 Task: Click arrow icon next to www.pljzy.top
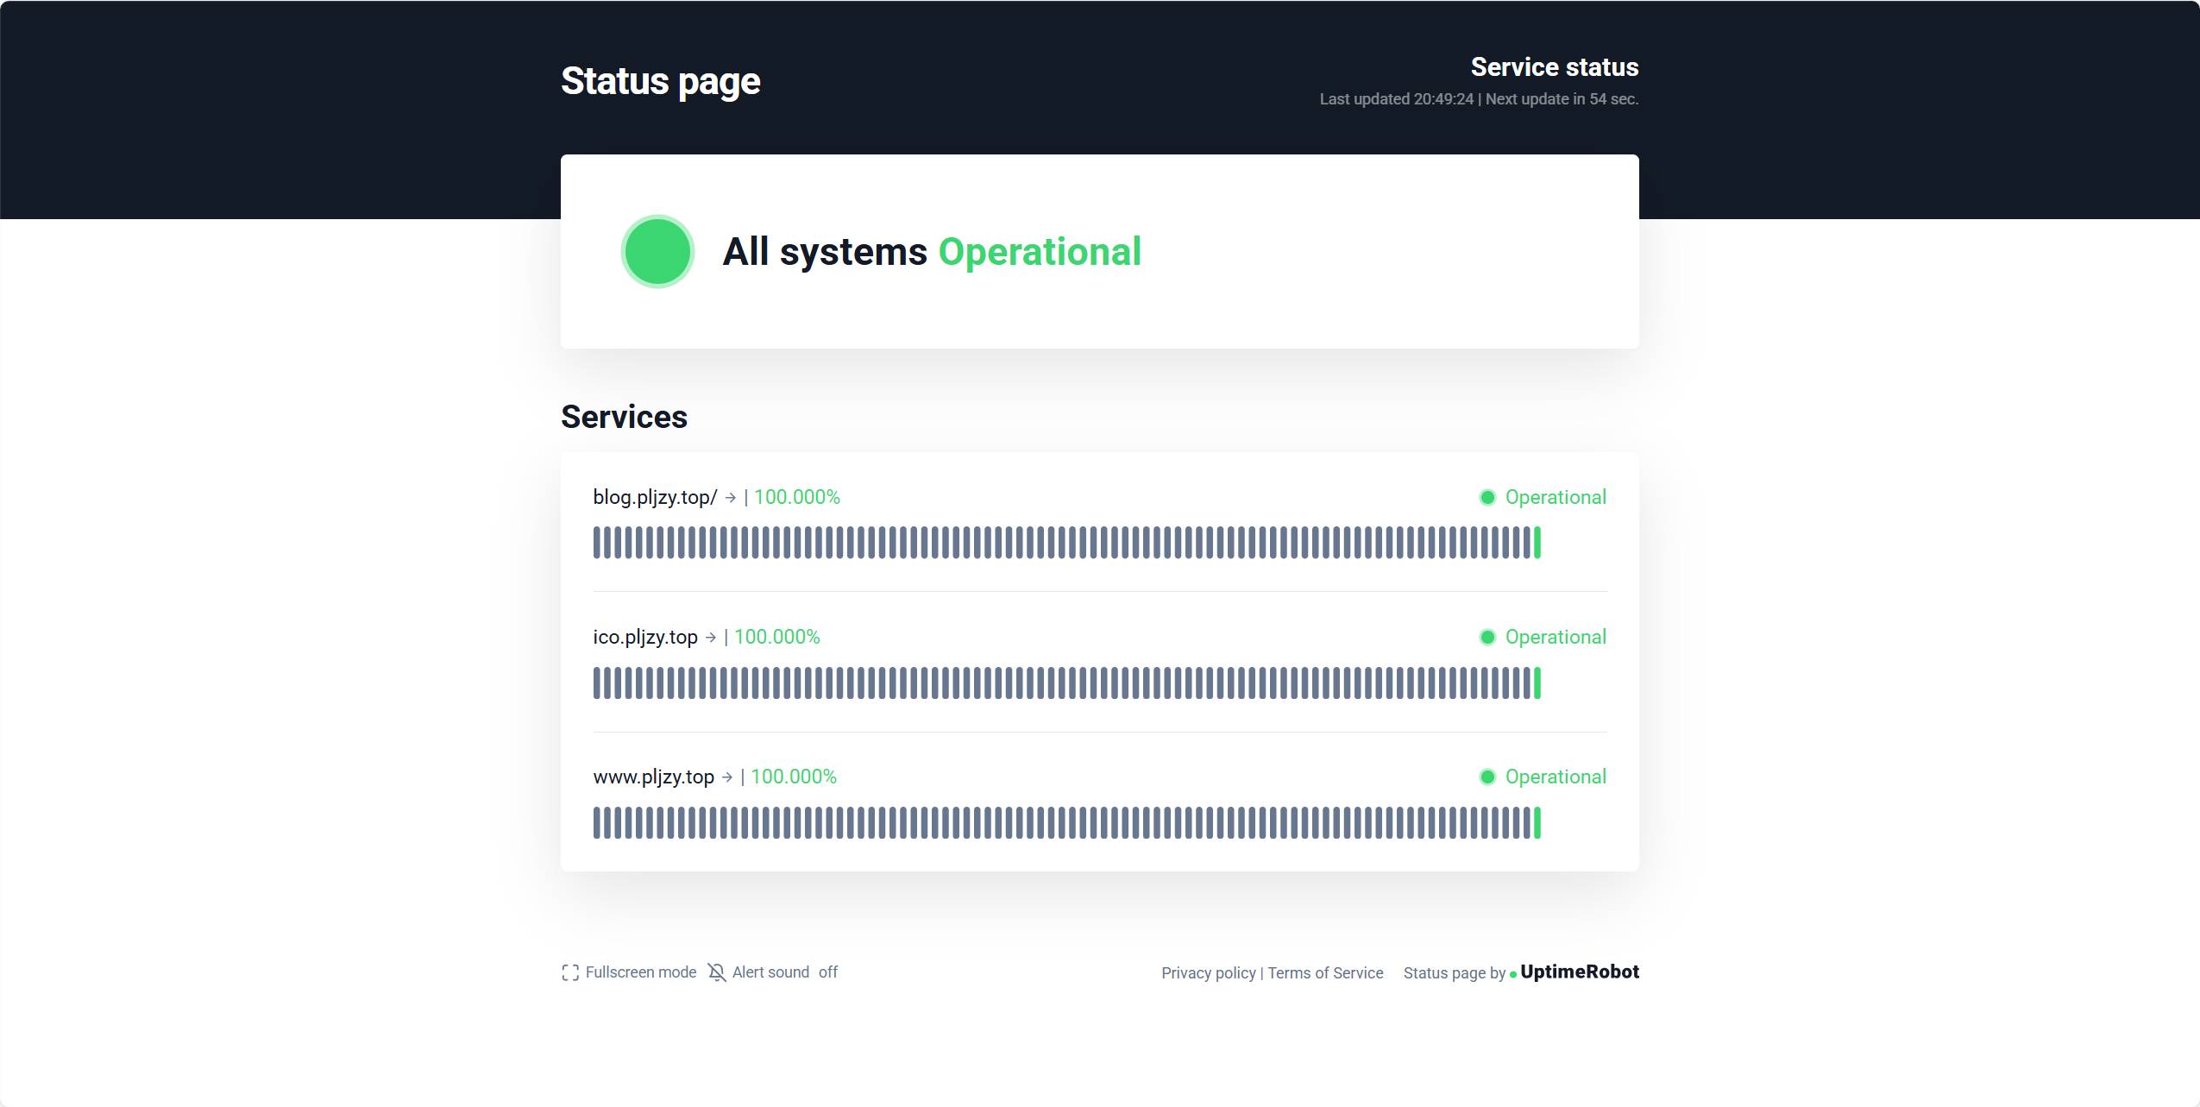pyautogui.click(x=726, y=777)
